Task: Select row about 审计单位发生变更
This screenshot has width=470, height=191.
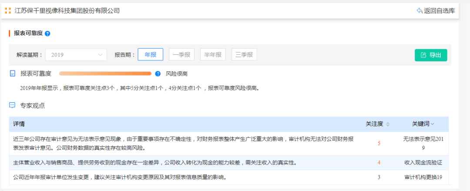Action: coord(229,177)
